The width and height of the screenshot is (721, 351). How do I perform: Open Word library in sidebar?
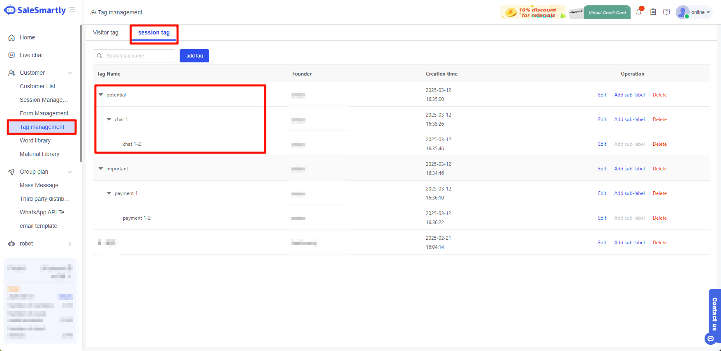coord(35,140)
